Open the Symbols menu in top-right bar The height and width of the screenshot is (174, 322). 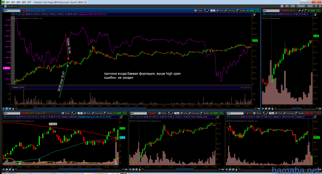point(300,6)
